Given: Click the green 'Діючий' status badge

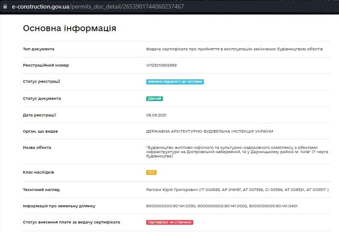Looking at the screenshot, I should click(x=154, y=99).
